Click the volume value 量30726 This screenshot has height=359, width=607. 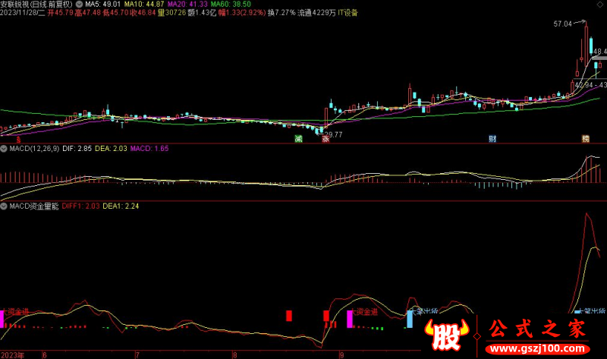(x=171, y=13)
